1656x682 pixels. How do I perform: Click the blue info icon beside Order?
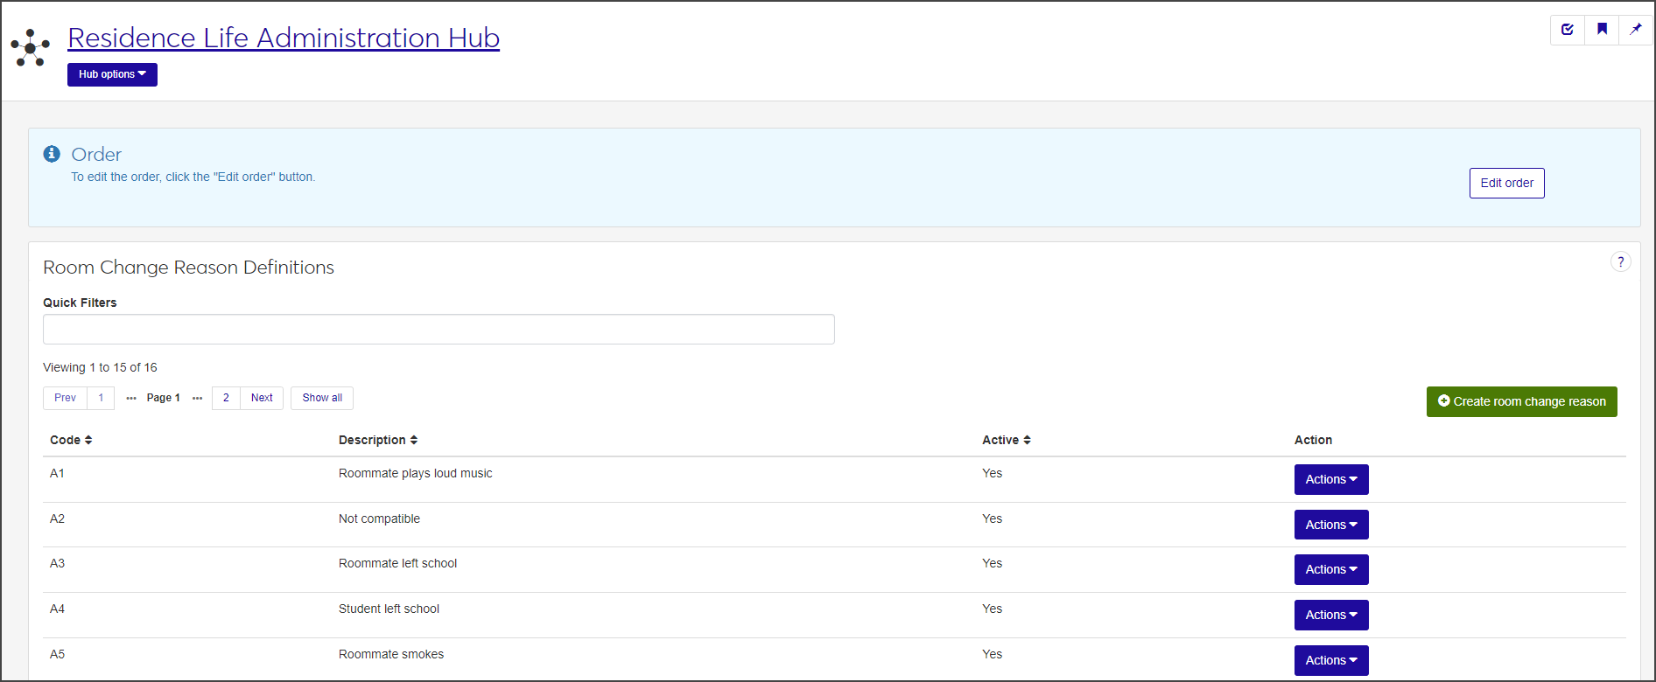point(52,154)
